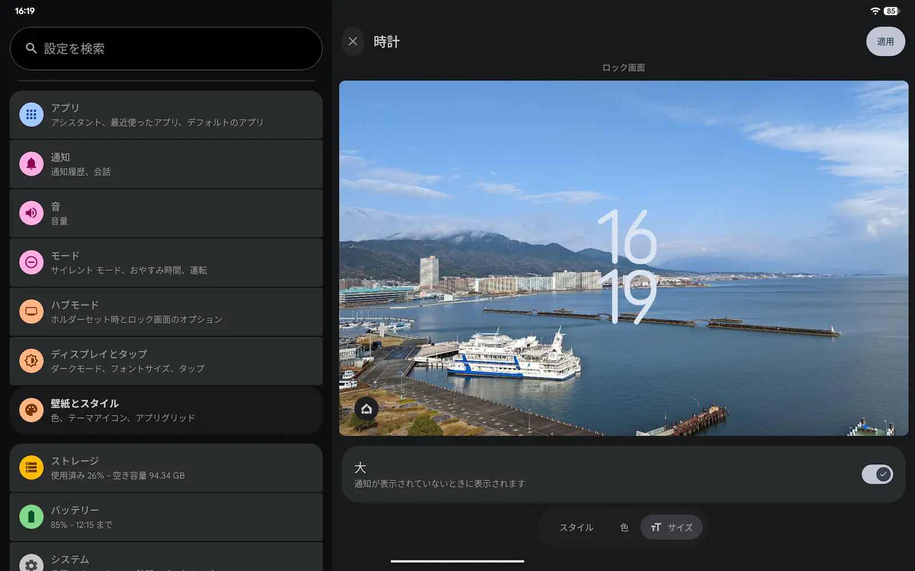Screen dimensions: 915x571
Task: Open the ハブモード settings entry
Action: point(166,311)
